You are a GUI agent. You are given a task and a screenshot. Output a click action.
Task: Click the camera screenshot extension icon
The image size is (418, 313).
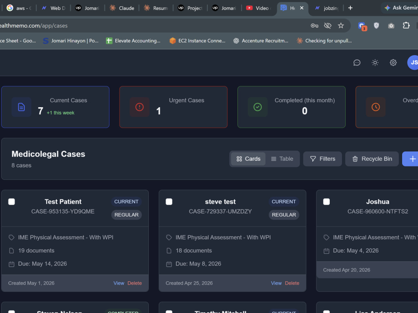tap(391, 25)
